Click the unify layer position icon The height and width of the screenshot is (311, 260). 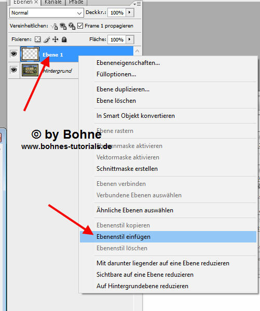tap(54, 26)
